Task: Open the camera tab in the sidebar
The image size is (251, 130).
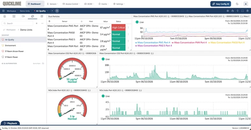Action: coord(23,16)
